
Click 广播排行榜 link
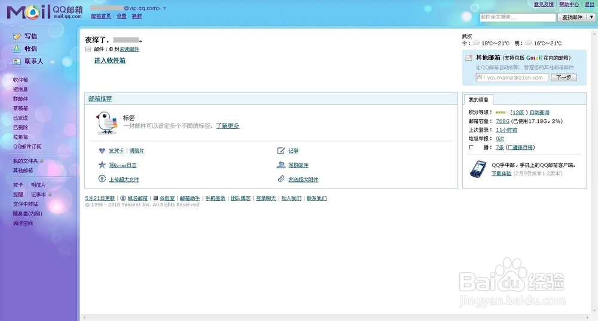click(x=521, y=147)
